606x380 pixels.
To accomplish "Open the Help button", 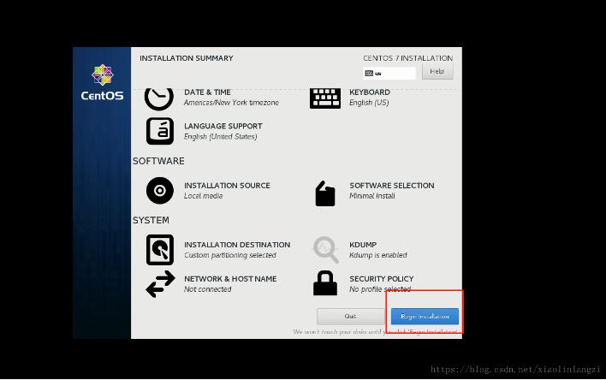I will coord(437,72).
